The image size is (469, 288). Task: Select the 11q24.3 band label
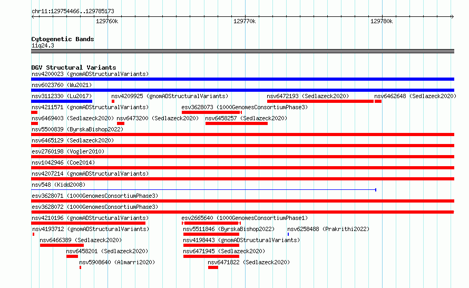(x=43, y=45)
